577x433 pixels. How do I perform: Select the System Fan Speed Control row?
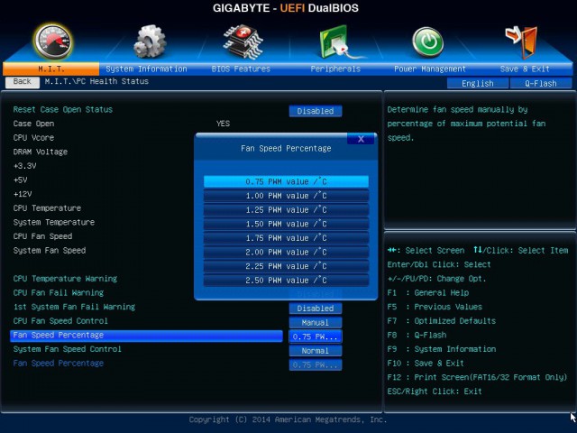68,349
